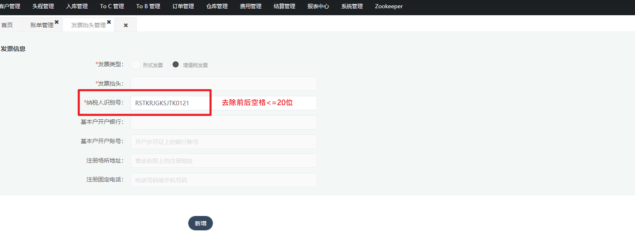Screen dimensions: 635x246
Task: Open the 结算管理 menu
Action: 285,7
